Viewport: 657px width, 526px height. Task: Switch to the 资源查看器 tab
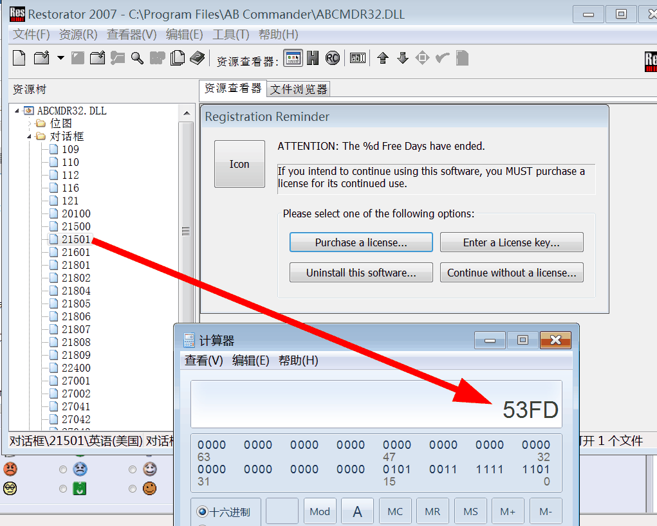click(233, 88)
